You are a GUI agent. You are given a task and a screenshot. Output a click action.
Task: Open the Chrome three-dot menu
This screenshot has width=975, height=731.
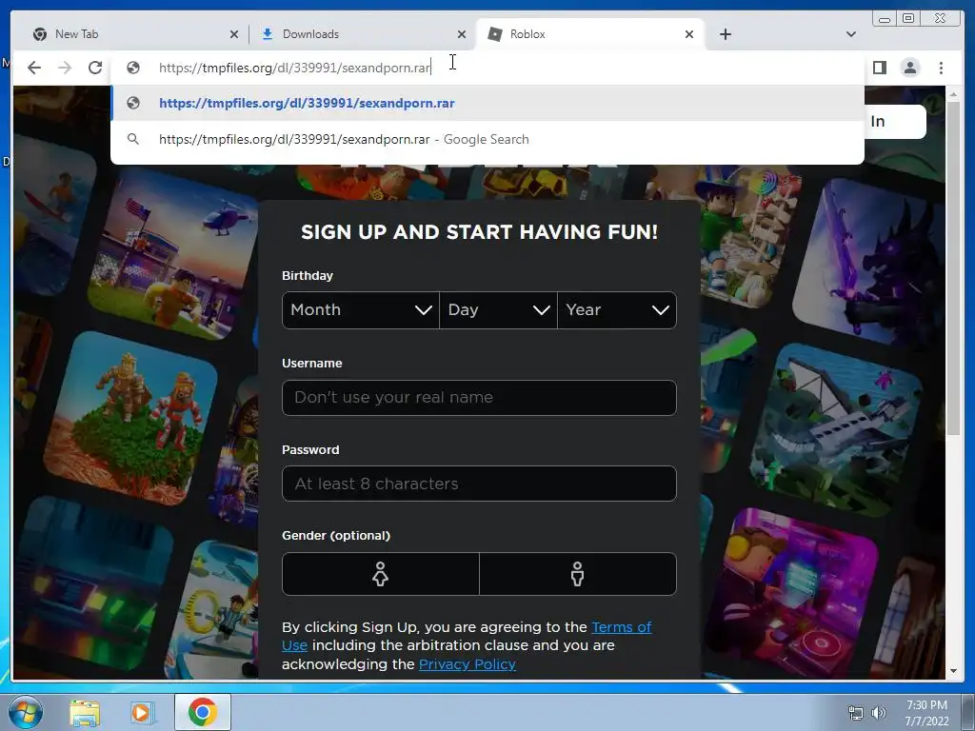click(x=941, y=68)
